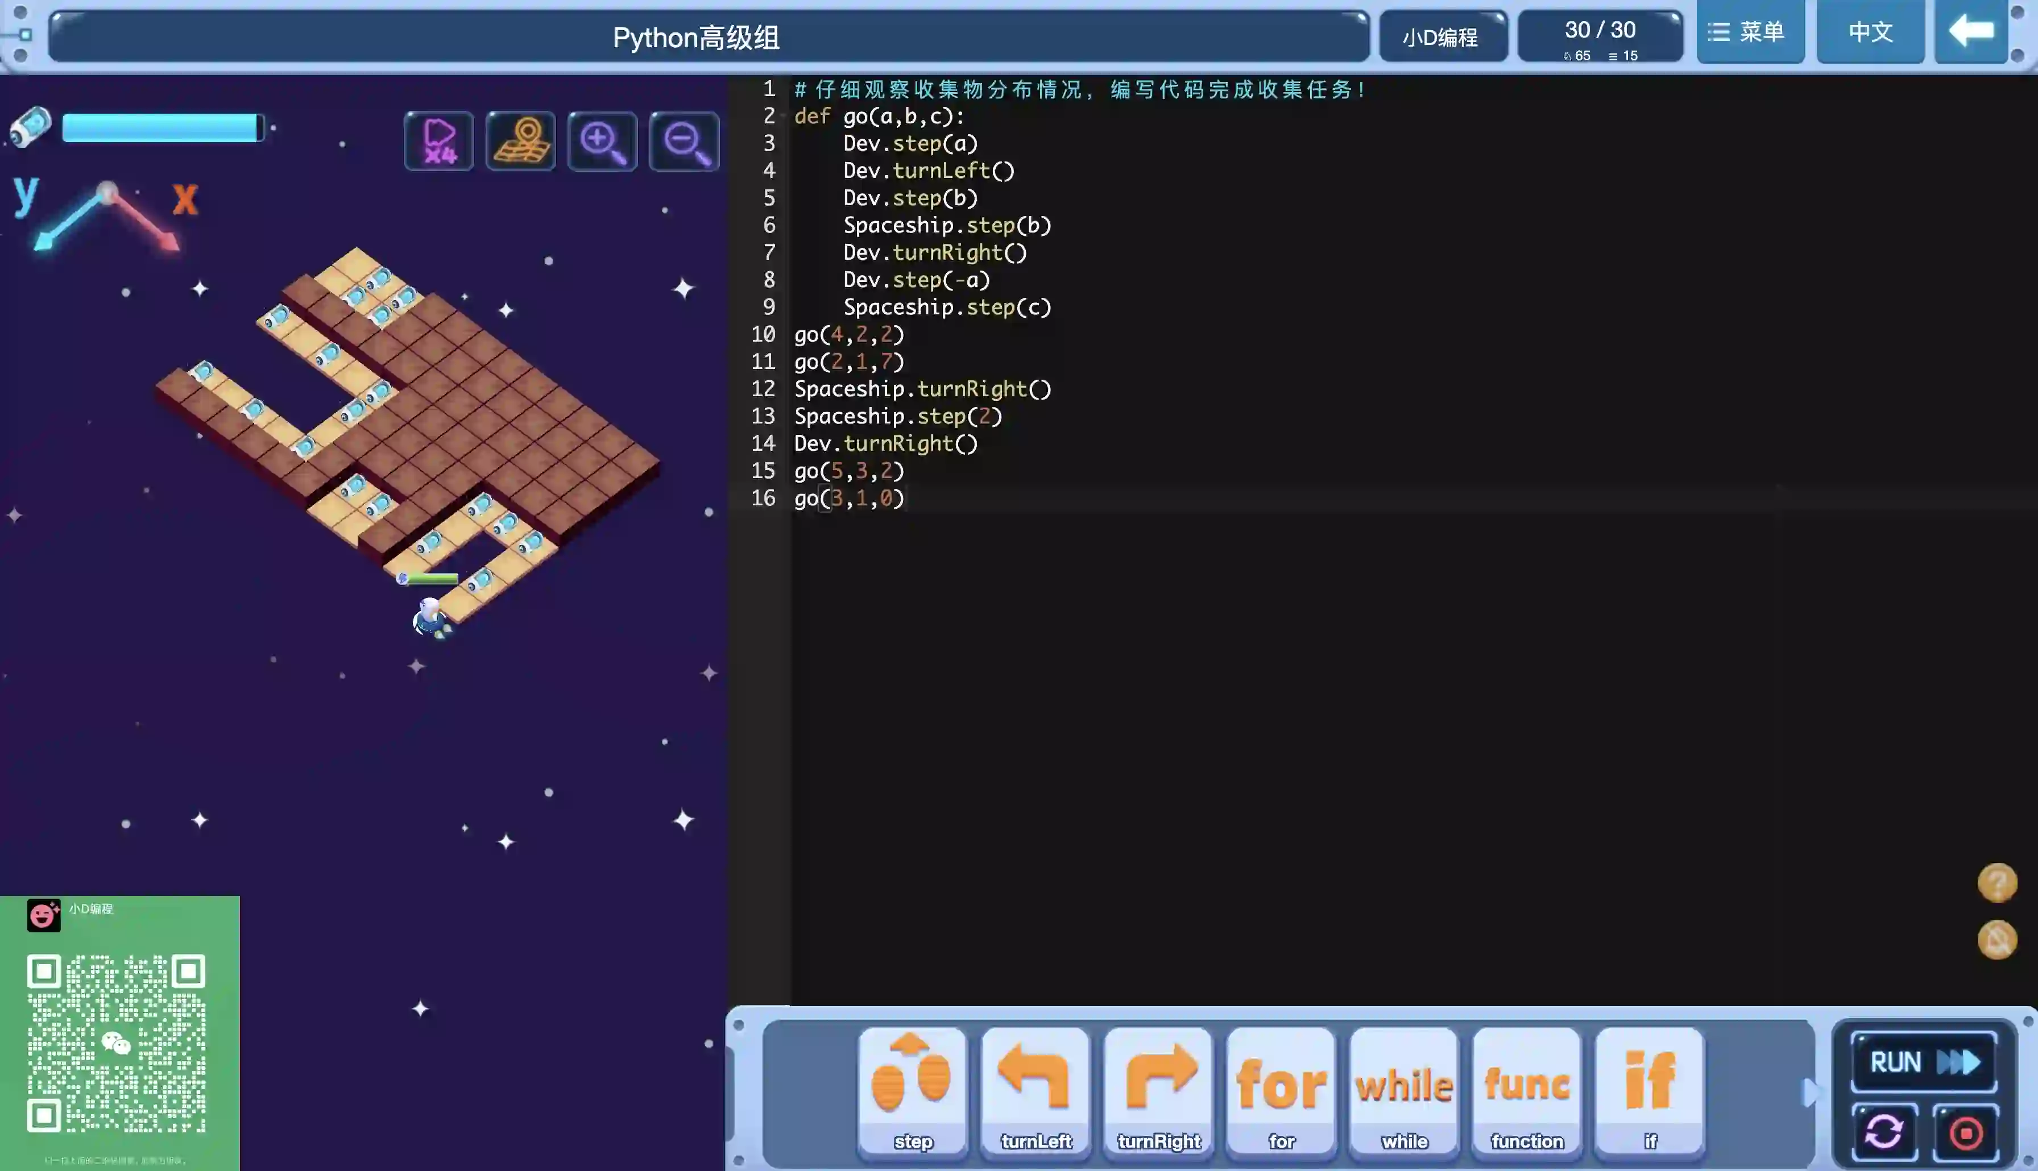Click the back arrow button
Viewport: 2038px width, 1171px height.
[x=1970, y=32]
